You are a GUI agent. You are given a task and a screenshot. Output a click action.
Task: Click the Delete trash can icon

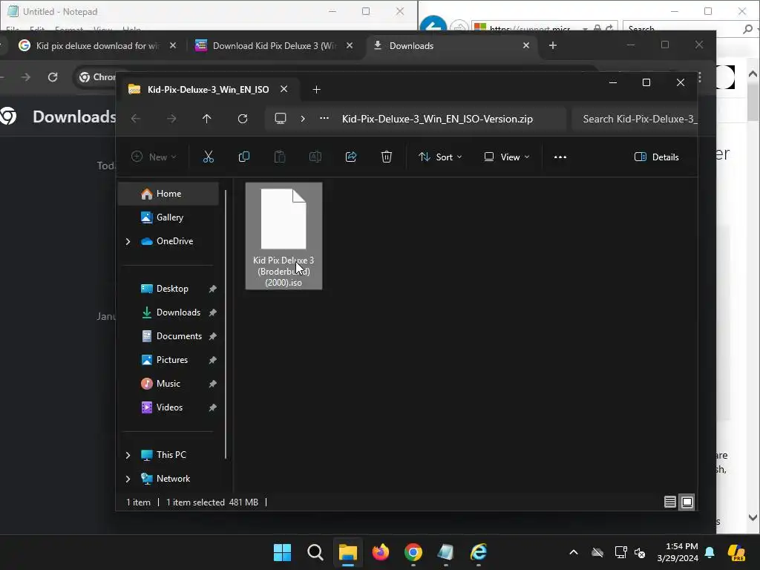click(386, 157)
